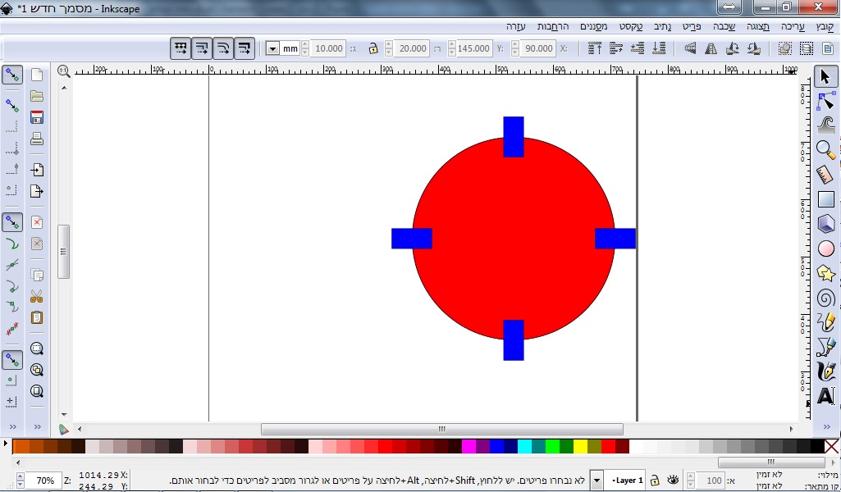Open the קובץ (File) menu
The width and height of the screenshot is (841, 492).
(825, 26)
